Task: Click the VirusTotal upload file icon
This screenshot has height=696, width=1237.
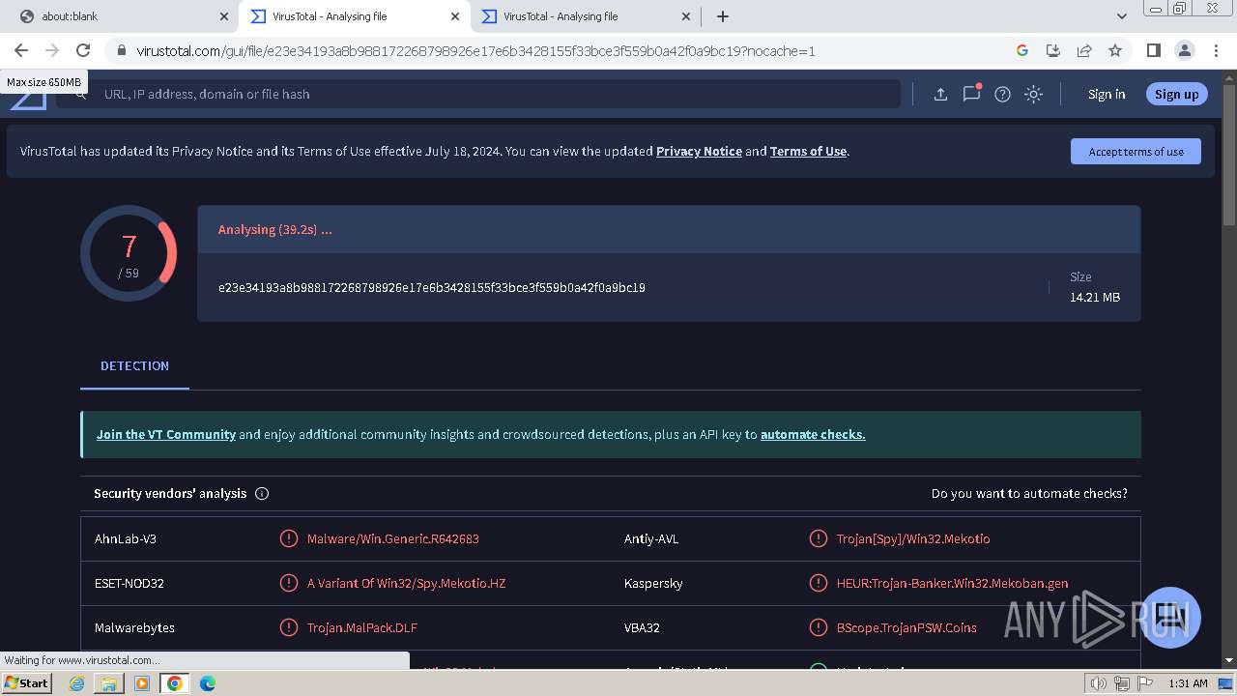Action: tap(940, 94)
